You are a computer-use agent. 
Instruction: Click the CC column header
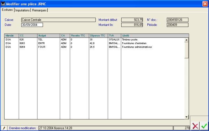pos(28,36)
